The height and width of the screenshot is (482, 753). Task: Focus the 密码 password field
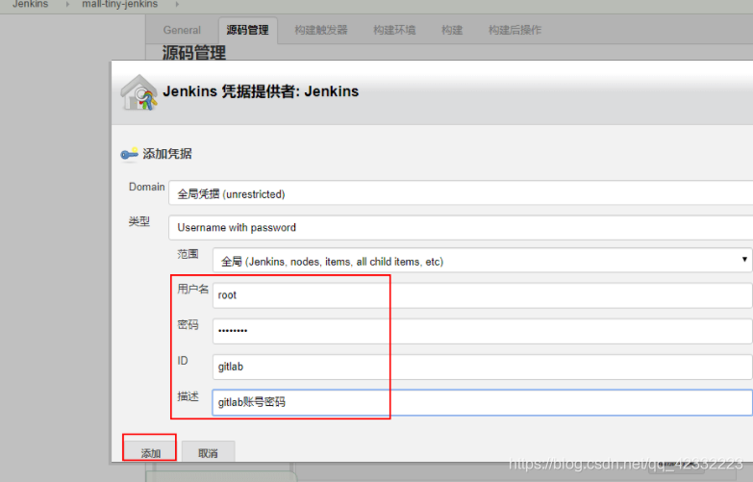click(x=482, y=331)
